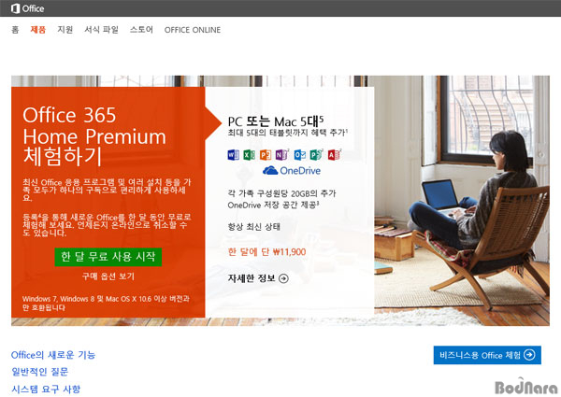Click the OneDrive cloud logo

(x=270, y=170)
